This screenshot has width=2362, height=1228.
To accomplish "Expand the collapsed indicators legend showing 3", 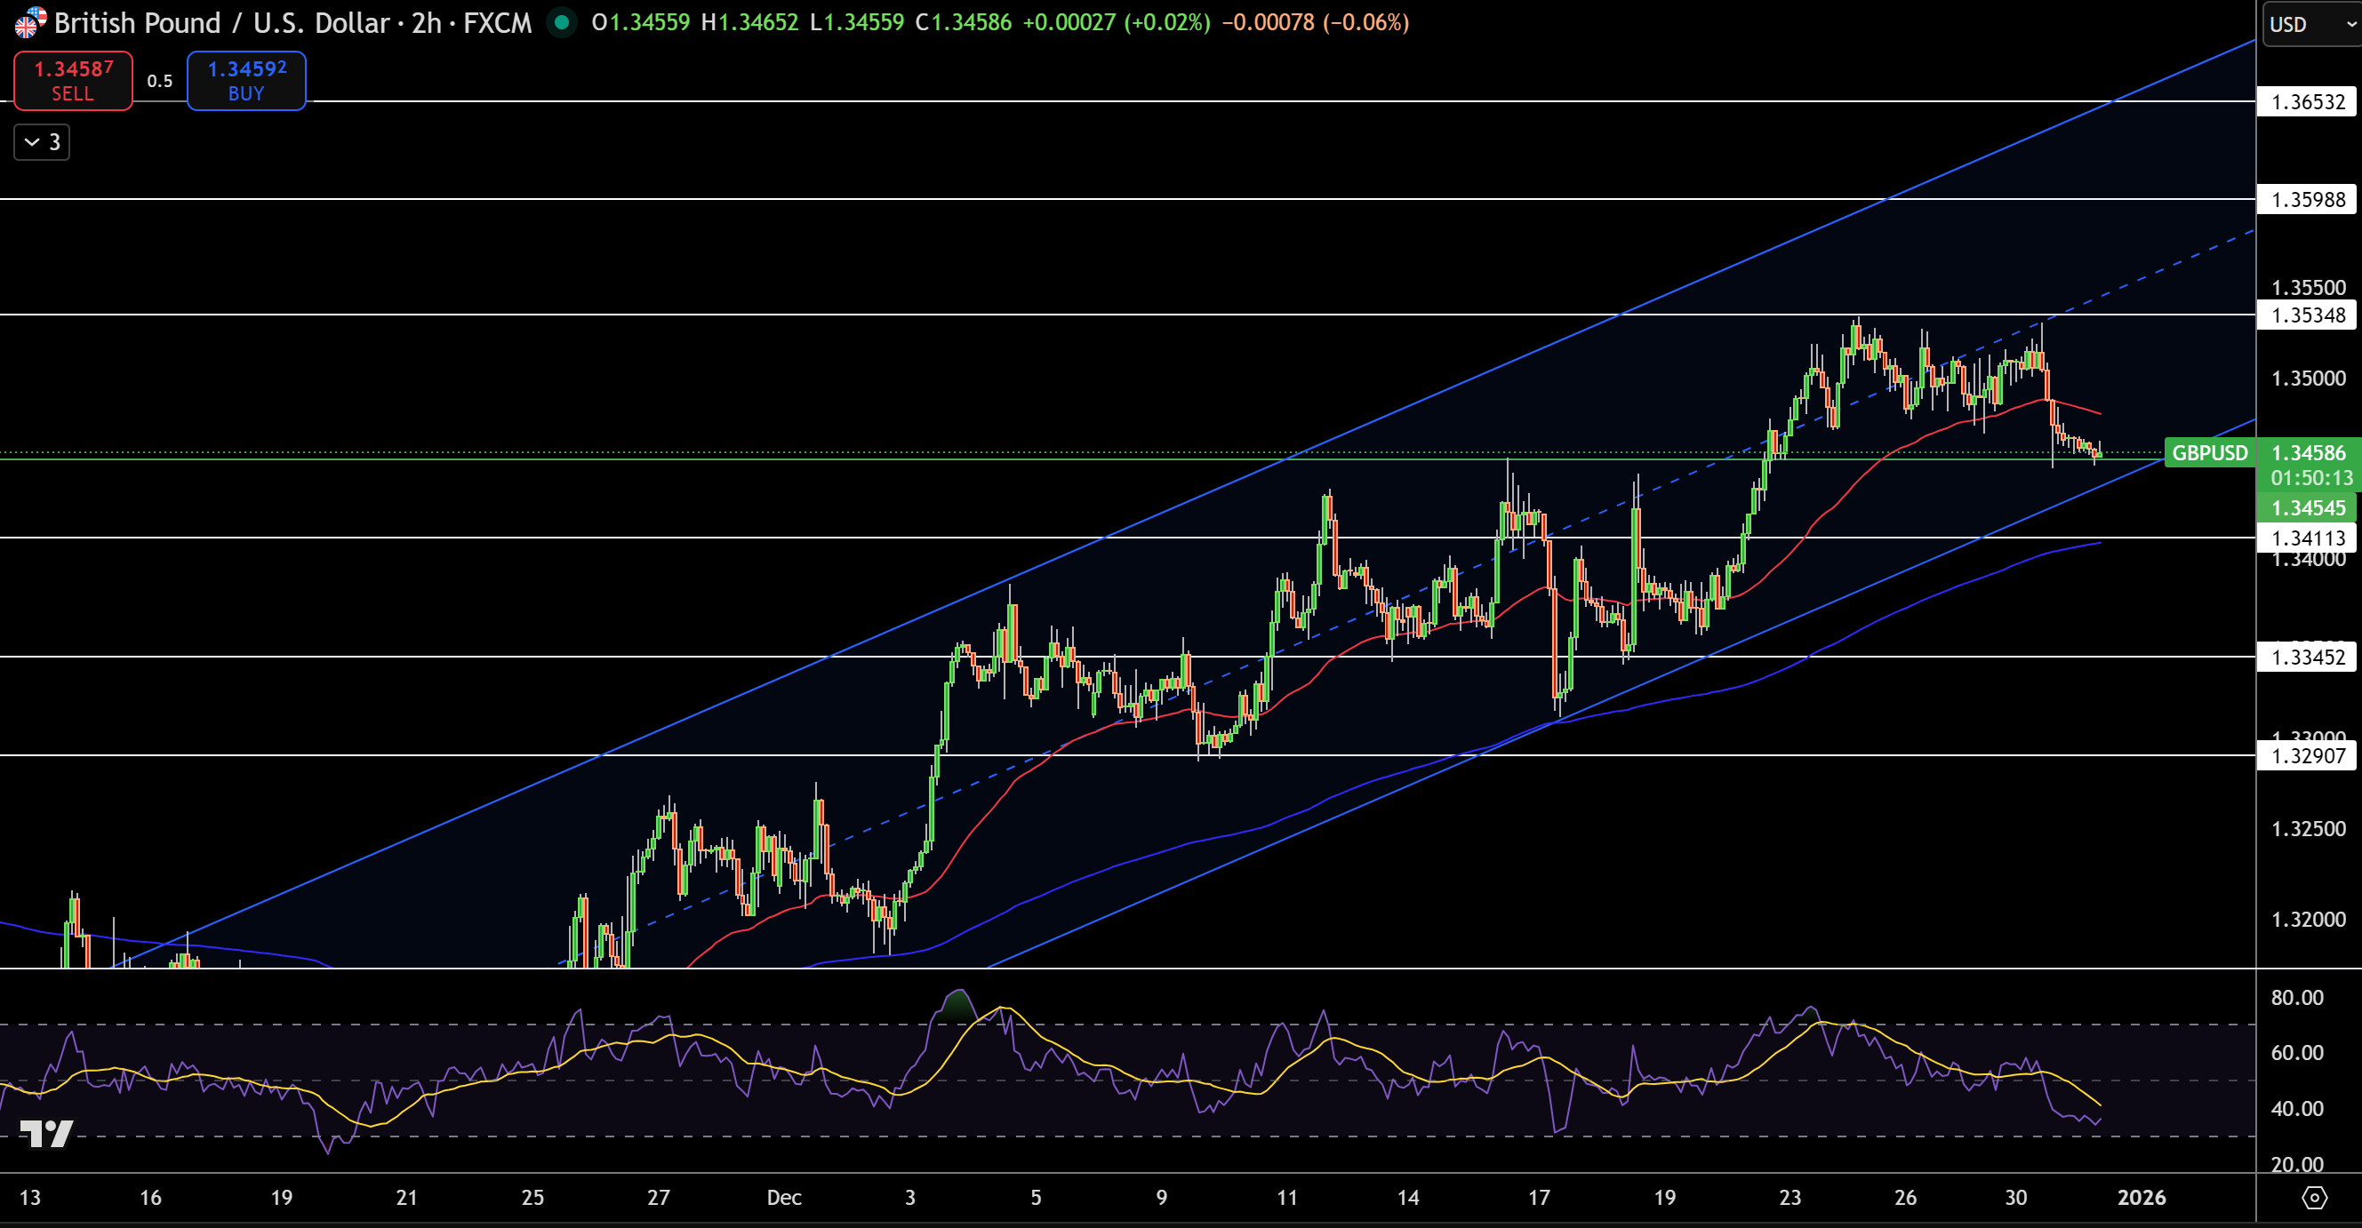I will (x=42, y=142).
